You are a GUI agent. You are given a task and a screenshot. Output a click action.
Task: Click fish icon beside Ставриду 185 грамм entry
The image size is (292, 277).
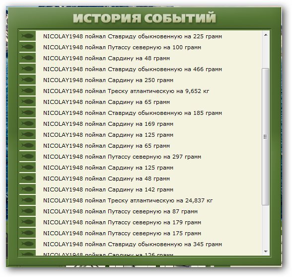tap(28, 112)
